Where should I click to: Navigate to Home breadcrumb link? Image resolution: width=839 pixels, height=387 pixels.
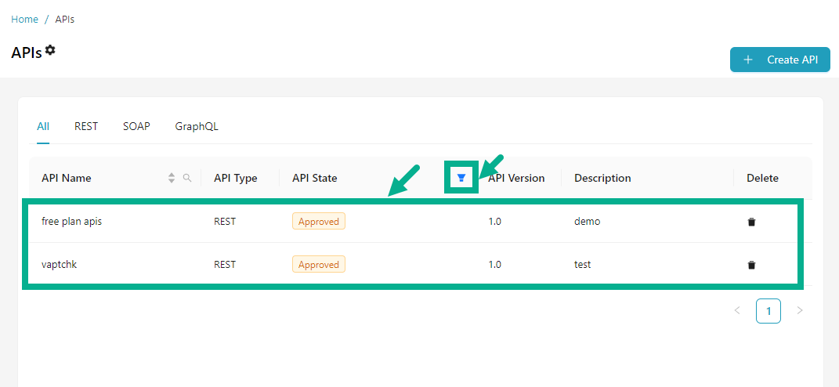pos(24,19)
